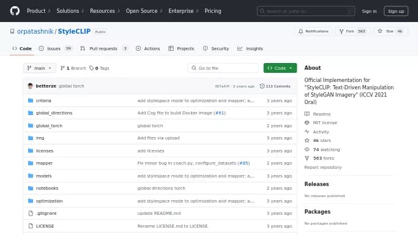
Task: Click the Sign in link
Action: pos(369,11)
